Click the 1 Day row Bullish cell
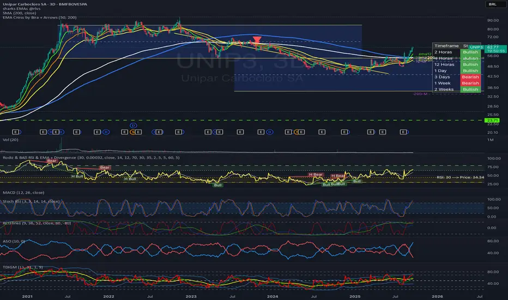The image size is (508, 300). [x=470, y=71]
